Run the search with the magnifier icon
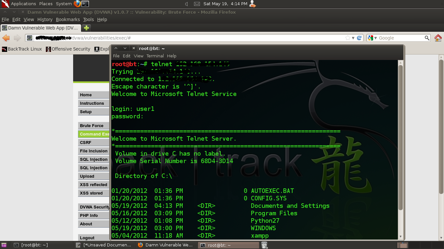Viewport: 444px width, 249px height. coord(427,38)
